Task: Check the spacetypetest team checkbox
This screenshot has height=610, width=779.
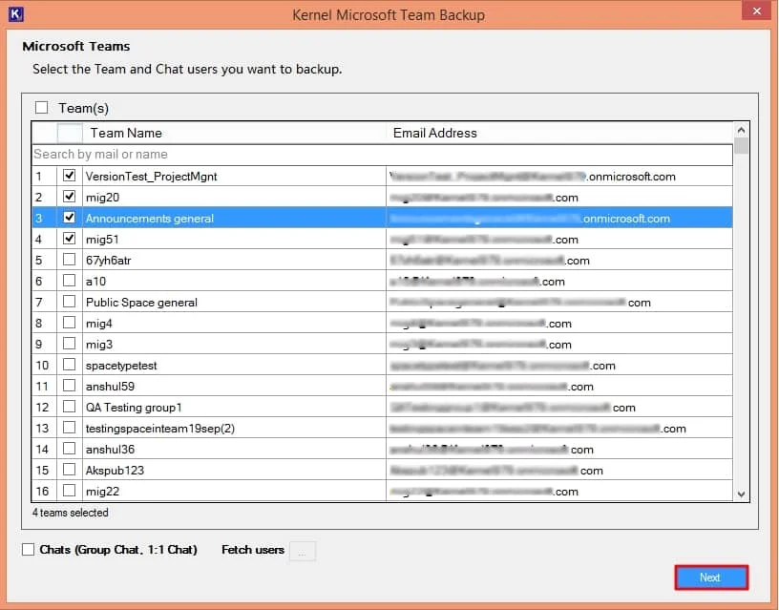Action: point(70,364)
